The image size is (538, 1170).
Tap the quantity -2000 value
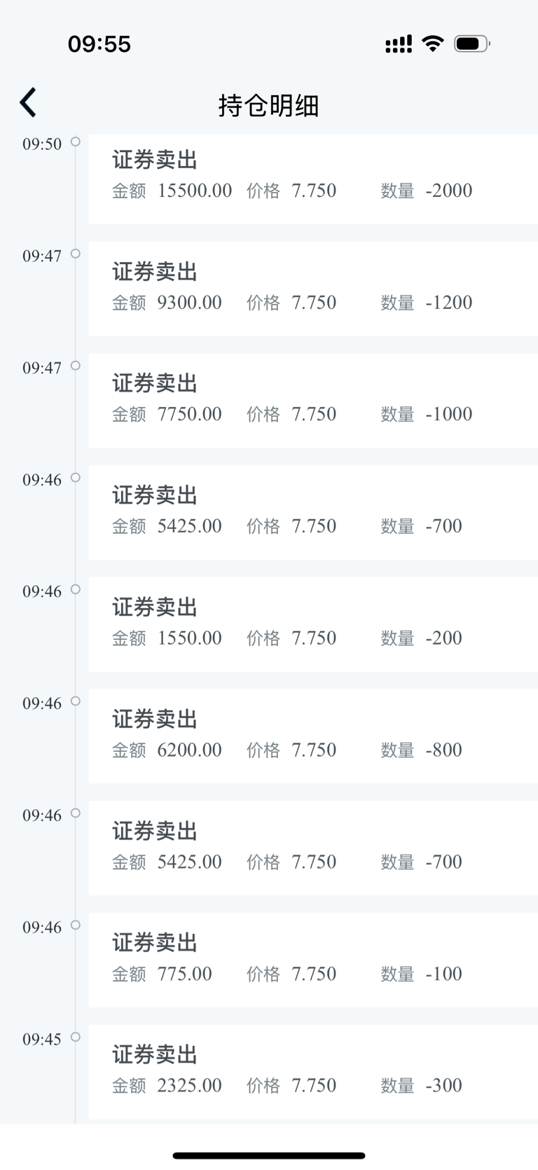(x=449, y=191)
